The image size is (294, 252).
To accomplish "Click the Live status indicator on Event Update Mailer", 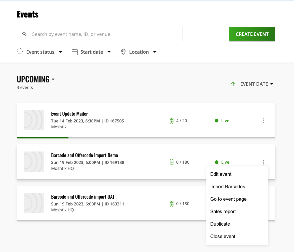I will tap(222, 121).
